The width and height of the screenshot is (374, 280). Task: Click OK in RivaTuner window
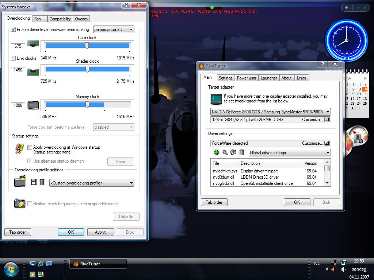(x=297, y=202)
